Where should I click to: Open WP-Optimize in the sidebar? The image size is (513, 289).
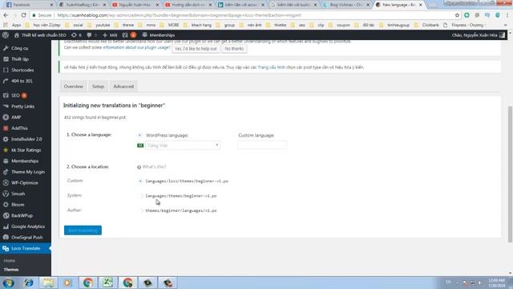[x=25, y=183]
